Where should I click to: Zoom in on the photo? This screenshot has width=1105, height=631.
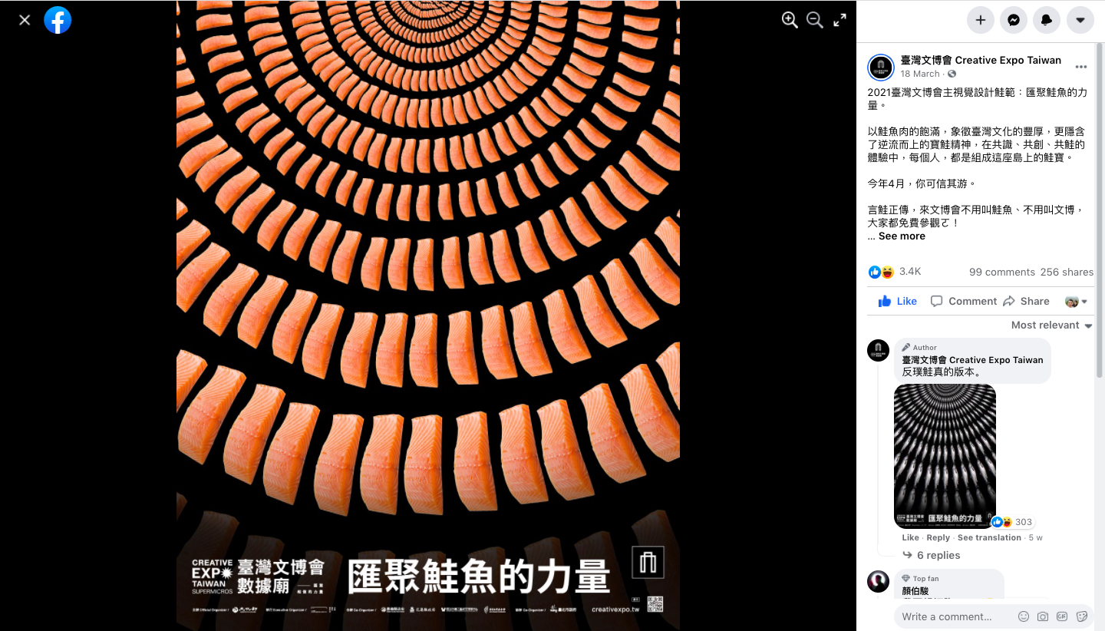coord(790,20)
